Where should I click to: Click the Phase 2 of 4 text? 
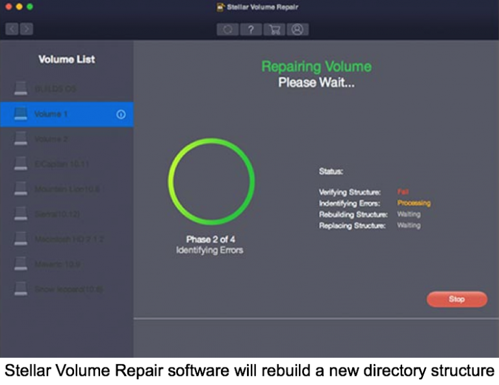211,239
